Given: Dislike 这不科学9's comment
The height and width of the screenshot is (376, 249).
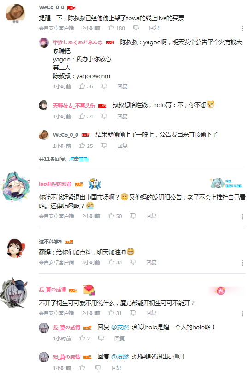Looking at the screenshot, I should coord(133,262).
